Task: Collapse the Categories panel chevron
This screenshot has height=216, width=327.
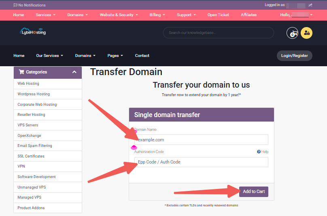Action: point(74,72)
